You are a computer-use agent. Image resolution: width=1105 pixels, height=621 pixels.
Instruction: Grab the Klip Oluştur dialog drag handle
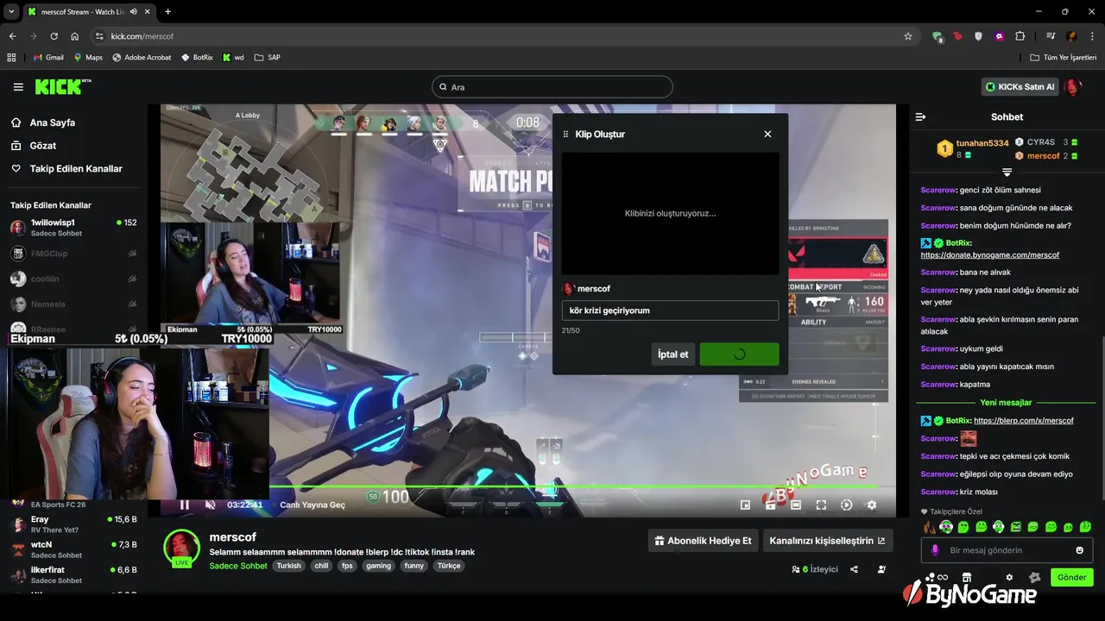tap(565, 135)
